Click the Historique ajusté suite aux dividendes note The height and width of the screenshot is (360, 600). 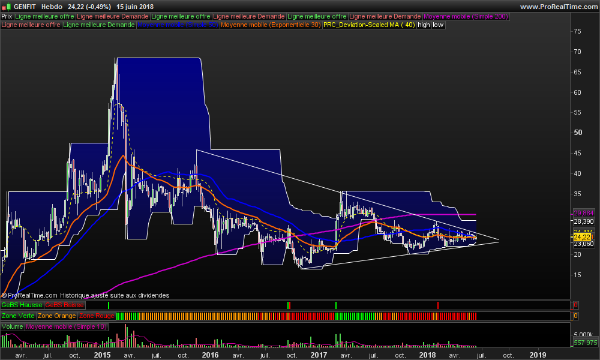(x=115, y=295)
